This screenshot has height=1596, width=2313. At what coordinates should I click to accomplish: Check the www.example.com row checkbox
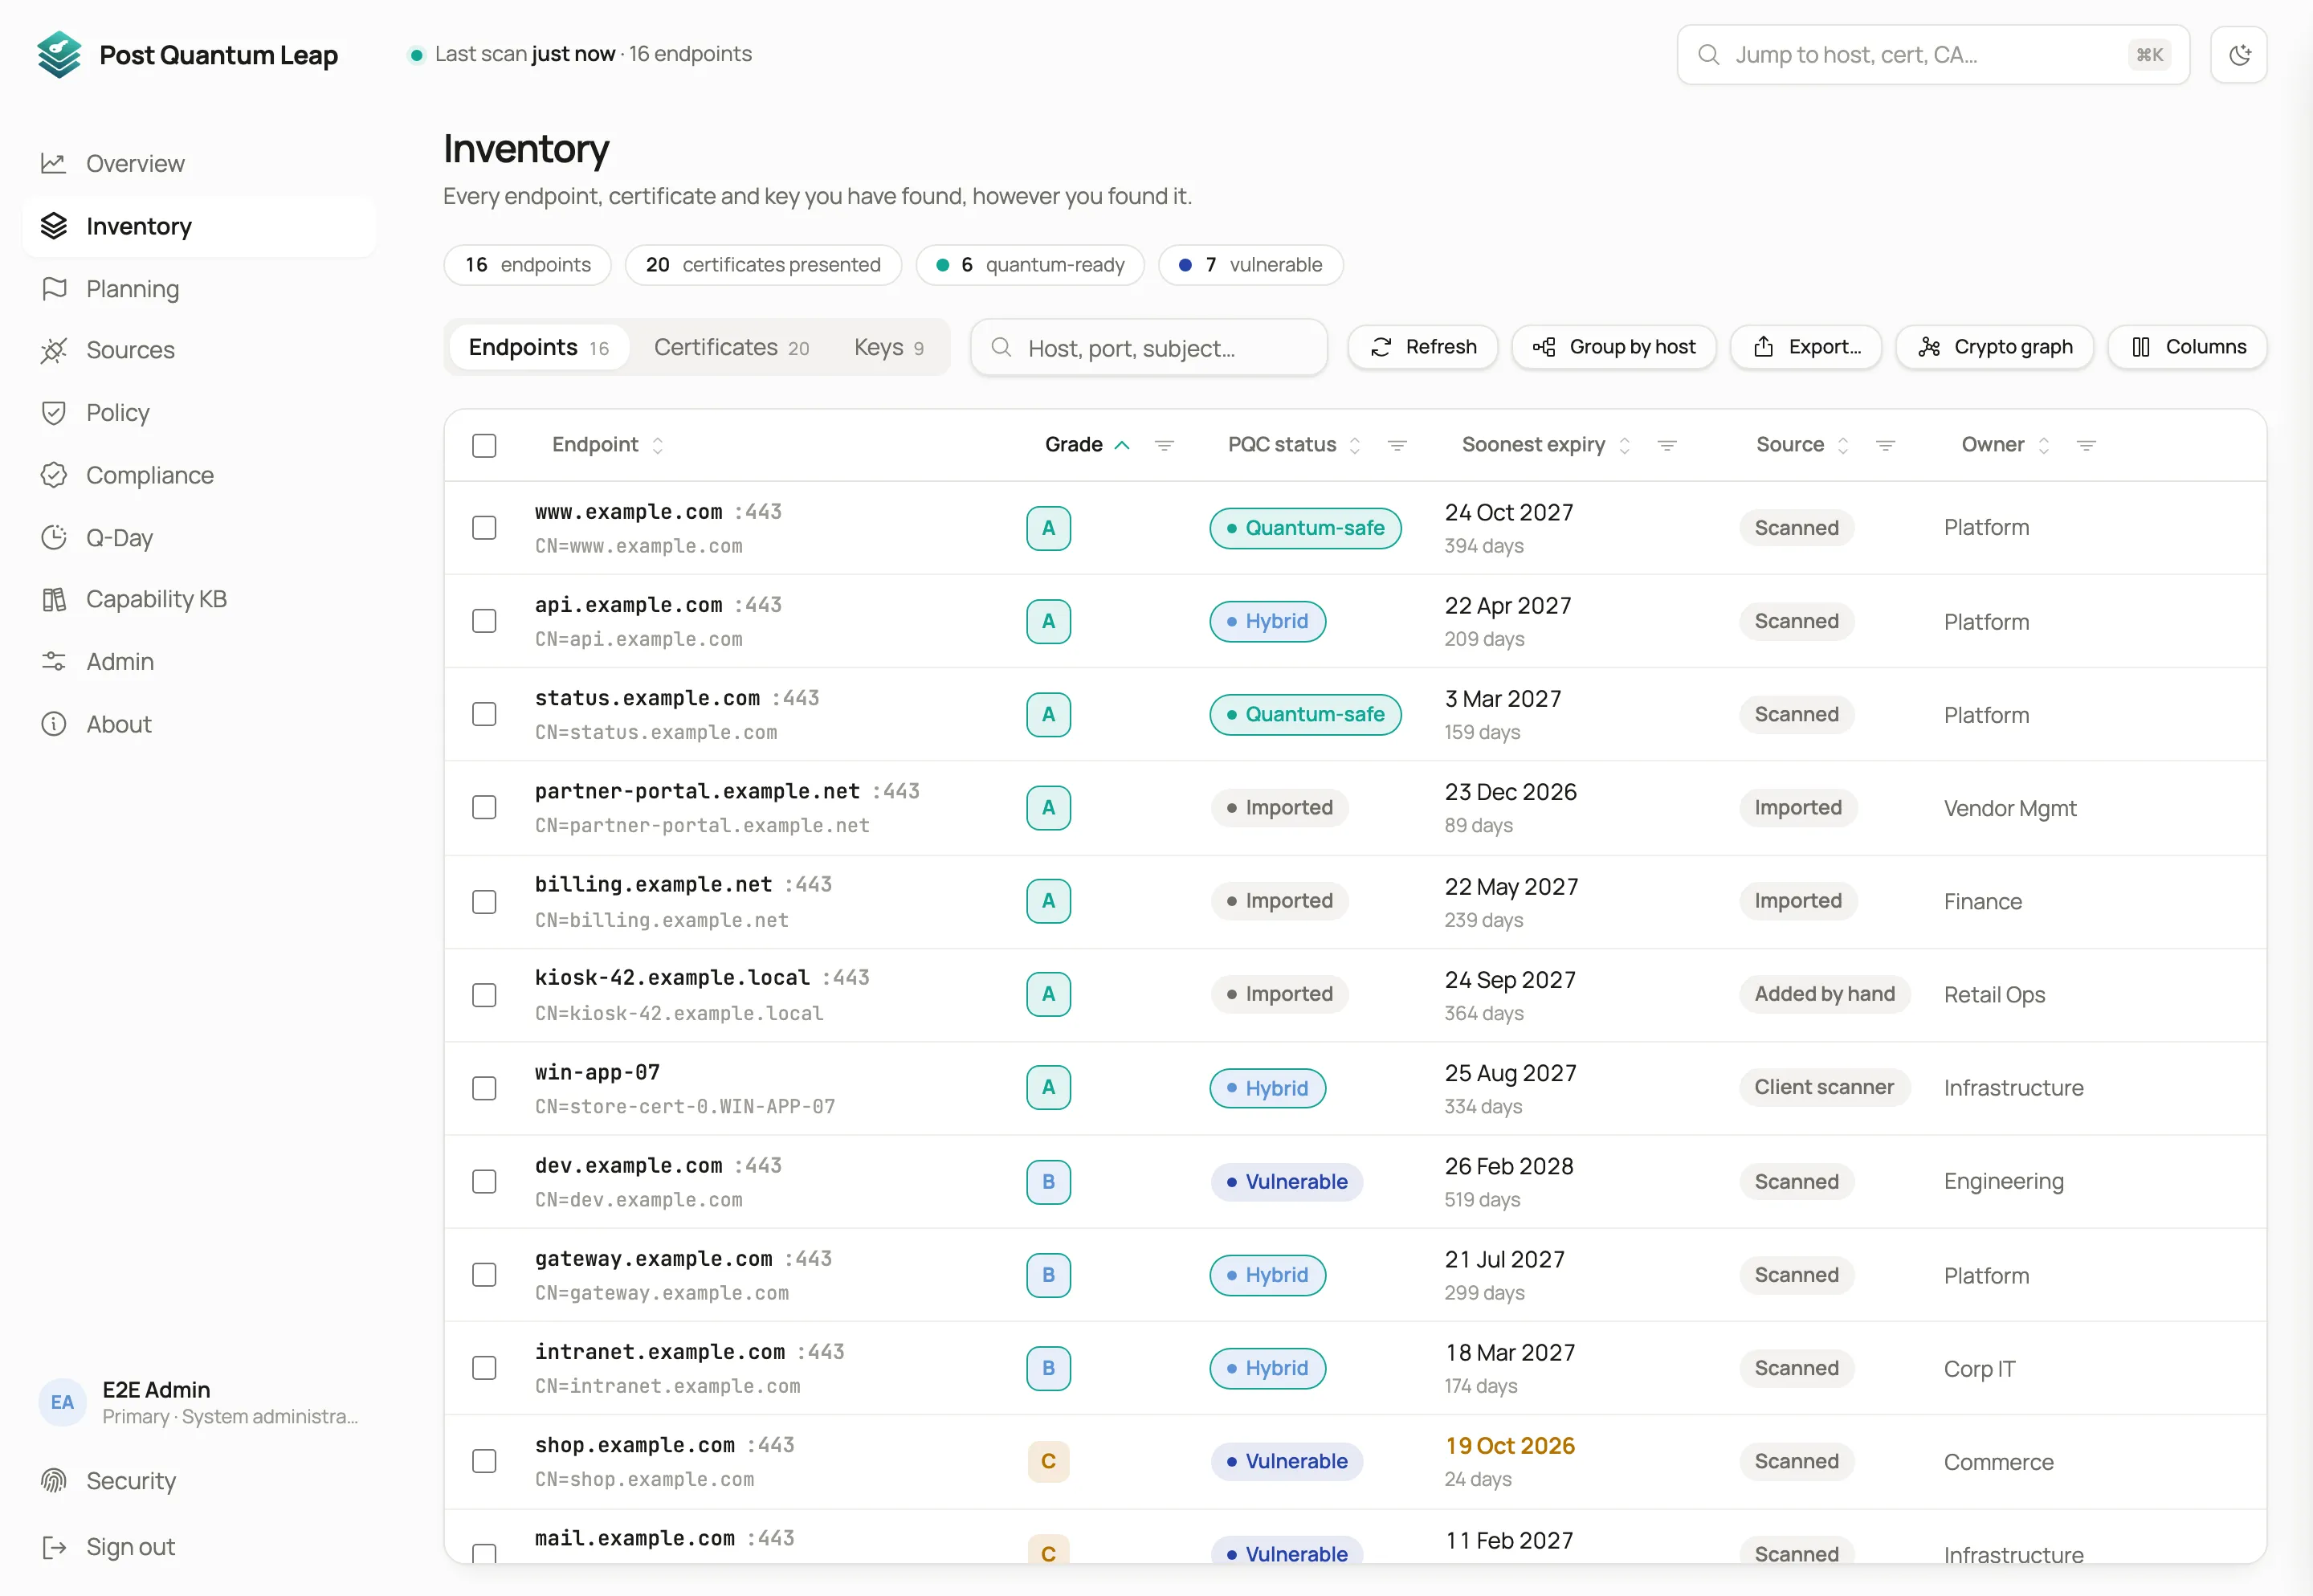pos(483,528)
